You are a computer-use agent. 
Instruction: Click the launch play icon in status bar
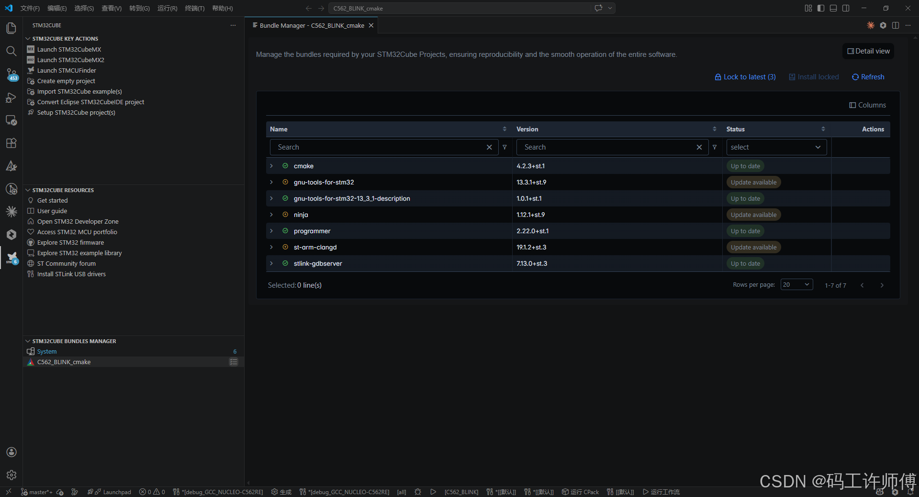click(x=433, y=492)
